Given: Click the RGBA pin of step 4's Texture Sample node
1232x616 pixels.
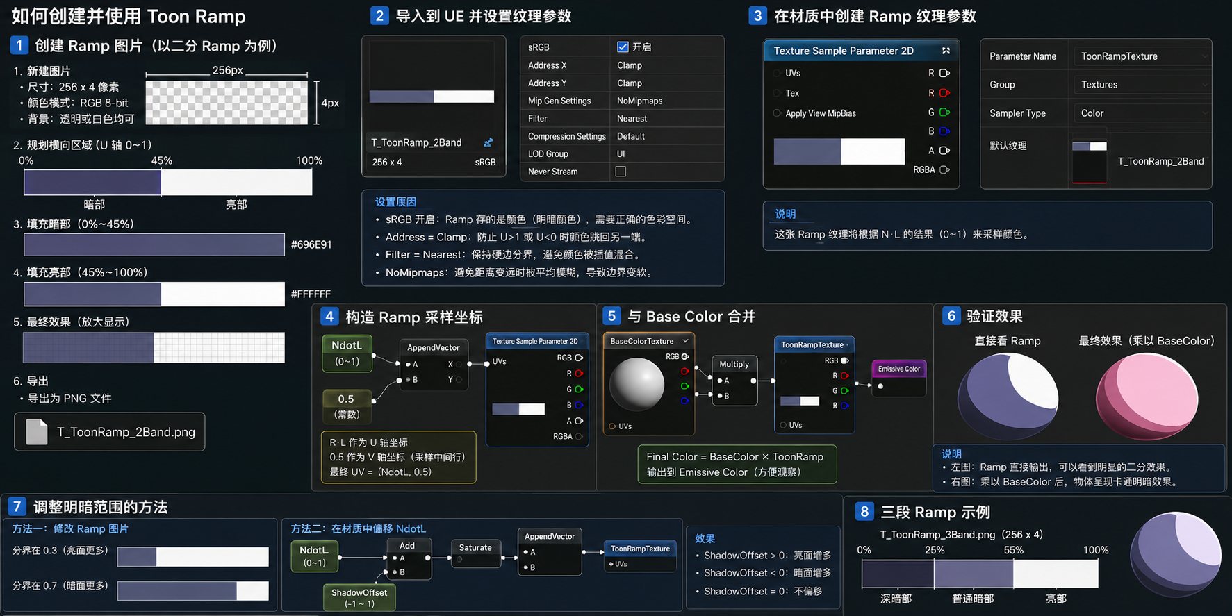Looking at the screenshot, I should coord(579,436).
